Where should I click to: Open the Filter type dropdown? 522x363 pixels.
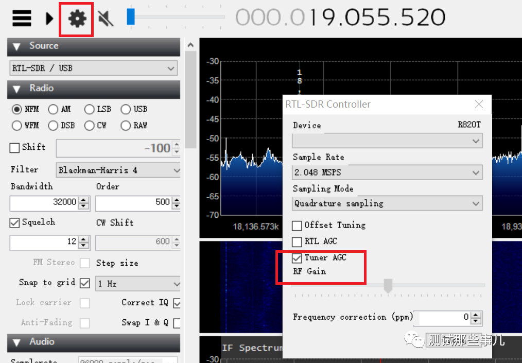[118, 170]
